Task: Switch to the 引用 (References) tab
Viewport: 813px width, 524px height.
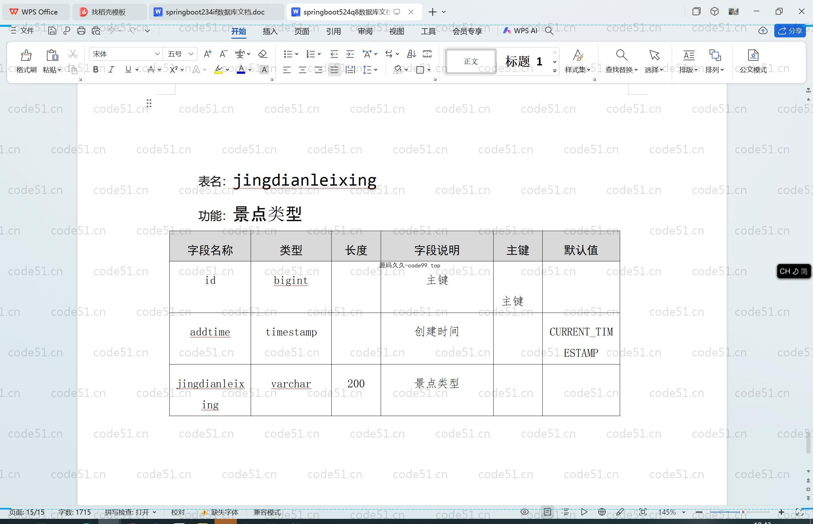Action: click(x=334, y=31)
